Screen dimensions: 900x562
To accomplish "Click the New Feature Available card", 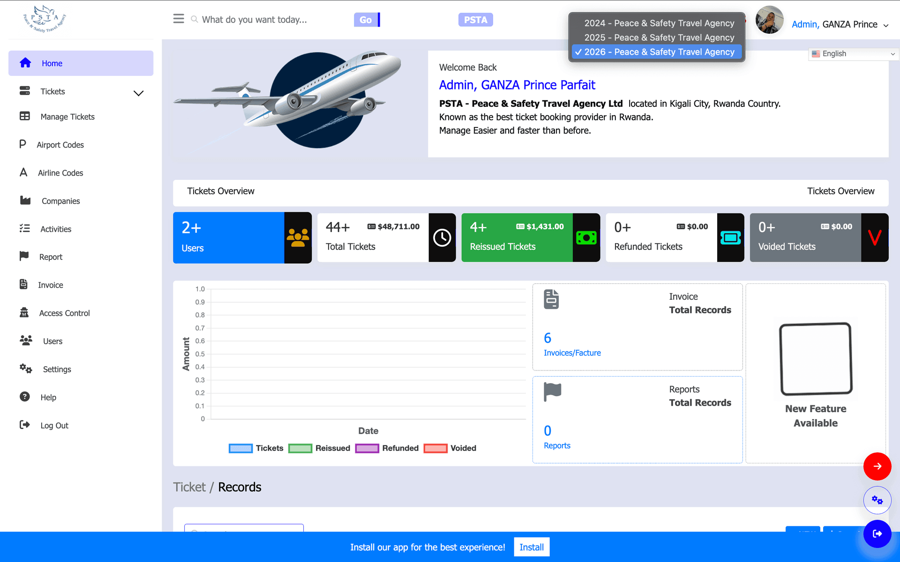I will [816, 373].
